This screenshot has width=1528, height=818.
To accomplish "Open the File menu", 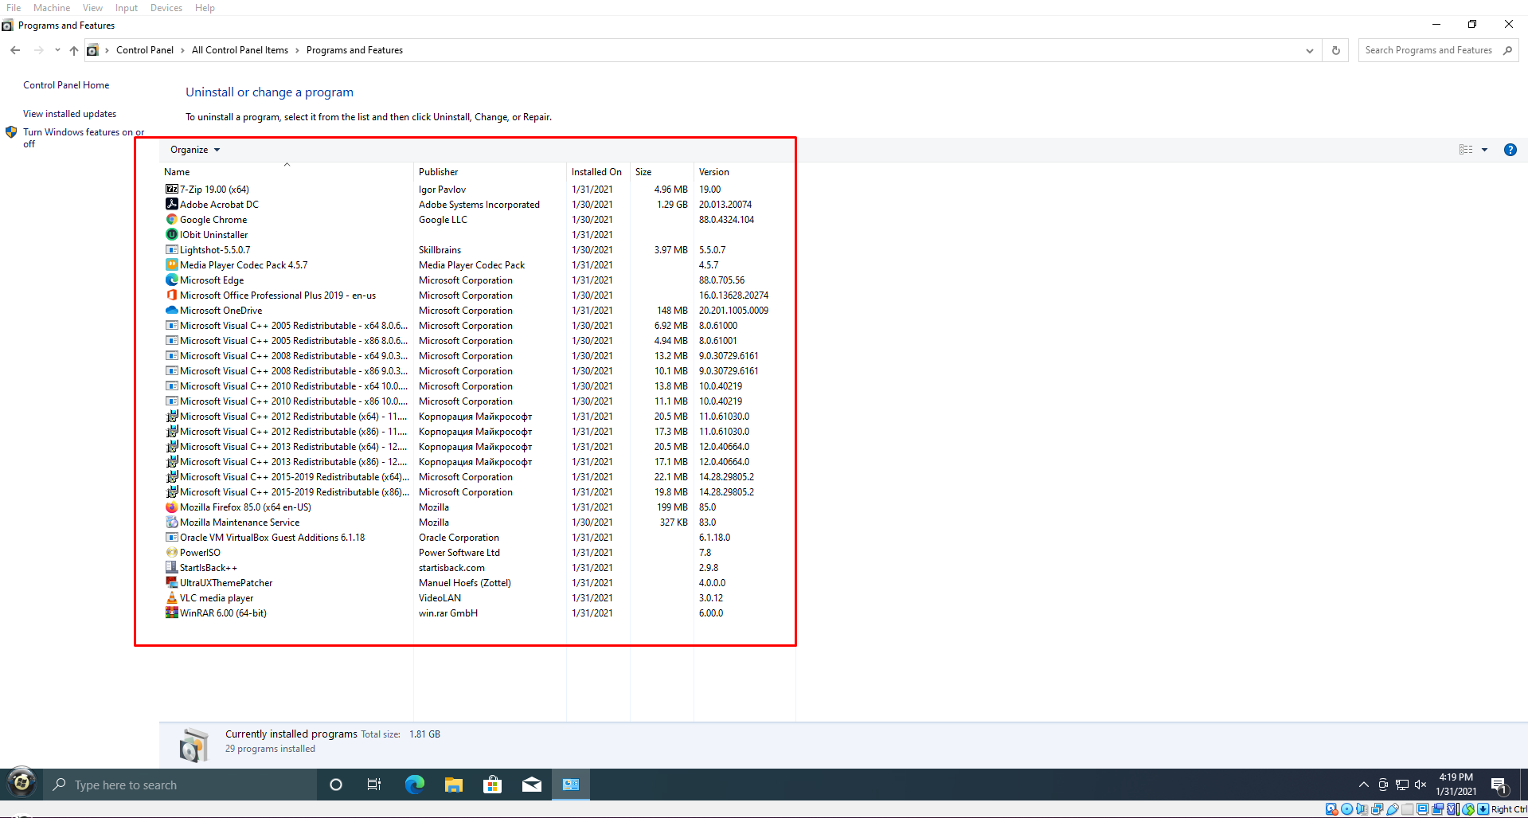I will point(14,8).
